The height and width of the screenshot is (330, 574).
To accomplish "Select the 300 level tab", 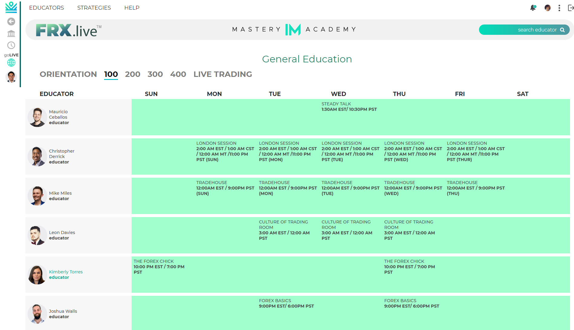I will tap(155, 74).
